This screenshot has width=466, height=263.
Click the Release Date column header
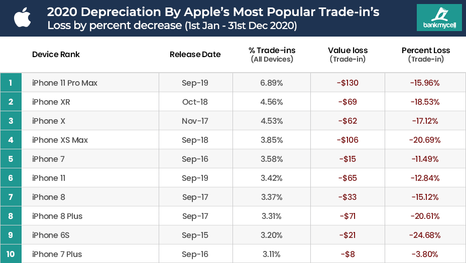(x=195, y=55)
